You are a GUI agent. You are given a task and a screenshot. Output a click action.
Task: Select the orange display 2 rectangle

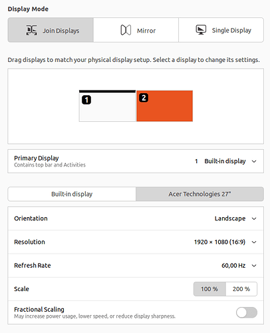pyautogui.click(x=164, y=106)
